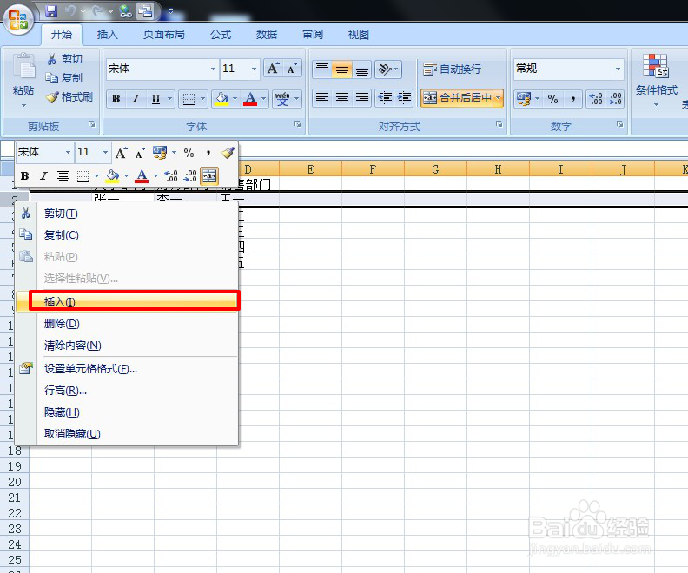688x573 pixels.
Task: Increase font size in ribbon font group
Action: (x=273, y=69)
